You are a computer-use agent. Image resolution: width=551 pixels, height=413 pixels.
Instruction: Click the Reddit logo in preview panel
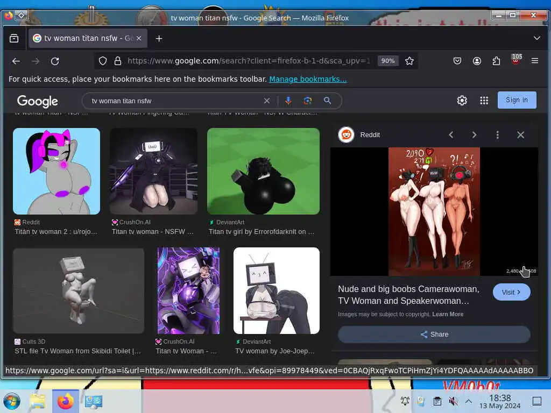click(346, 134)
